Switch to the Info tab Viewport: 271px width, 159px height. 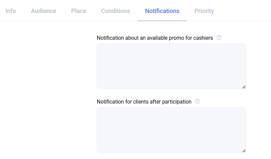pyautogui.click(x=11, y=11)
